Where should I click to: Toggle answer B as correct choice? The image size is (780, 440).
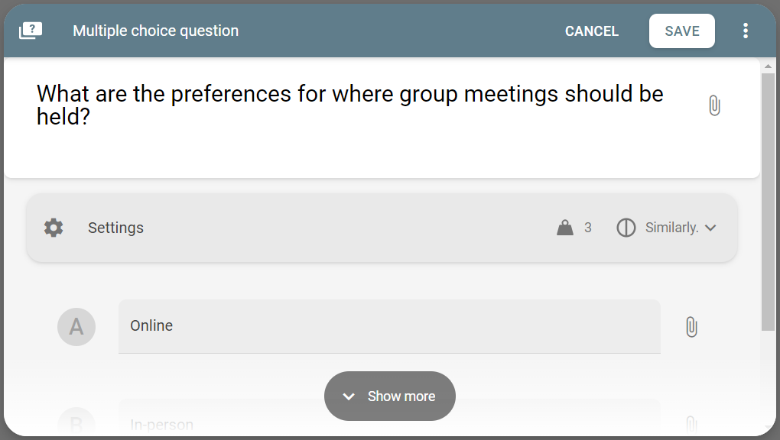point(76,422)
